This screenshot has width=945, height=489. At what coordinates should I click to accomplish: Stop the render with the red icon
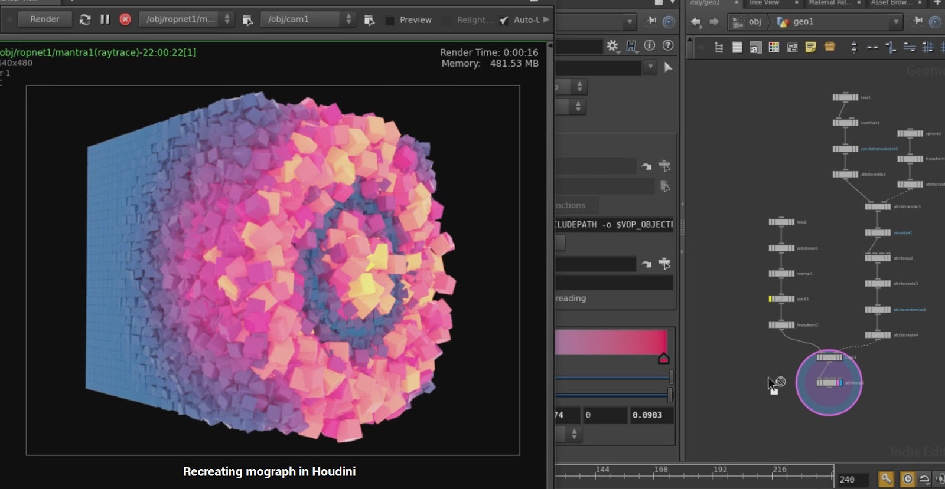[125, 19]
